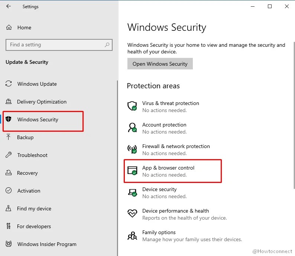Click the Device security laptop icon

(132, 193)
